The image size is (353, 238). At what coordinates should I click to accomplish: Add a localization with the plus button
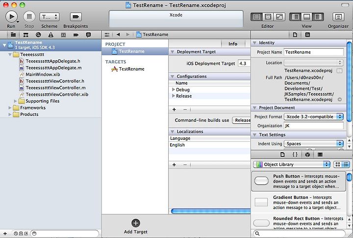pyautogui.click(x=174, y=165)
